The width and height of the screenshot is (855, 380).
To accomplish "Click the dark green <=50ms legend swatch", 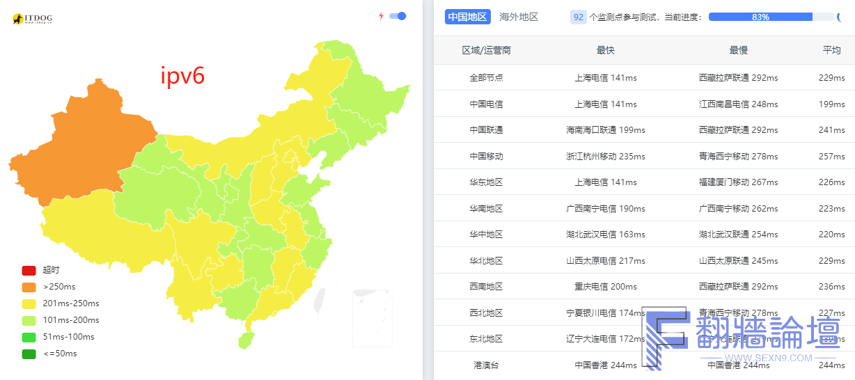I will click(29, 354).
